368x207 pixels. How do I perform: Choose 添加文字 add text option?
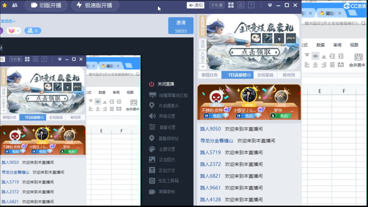pos(162,170)
